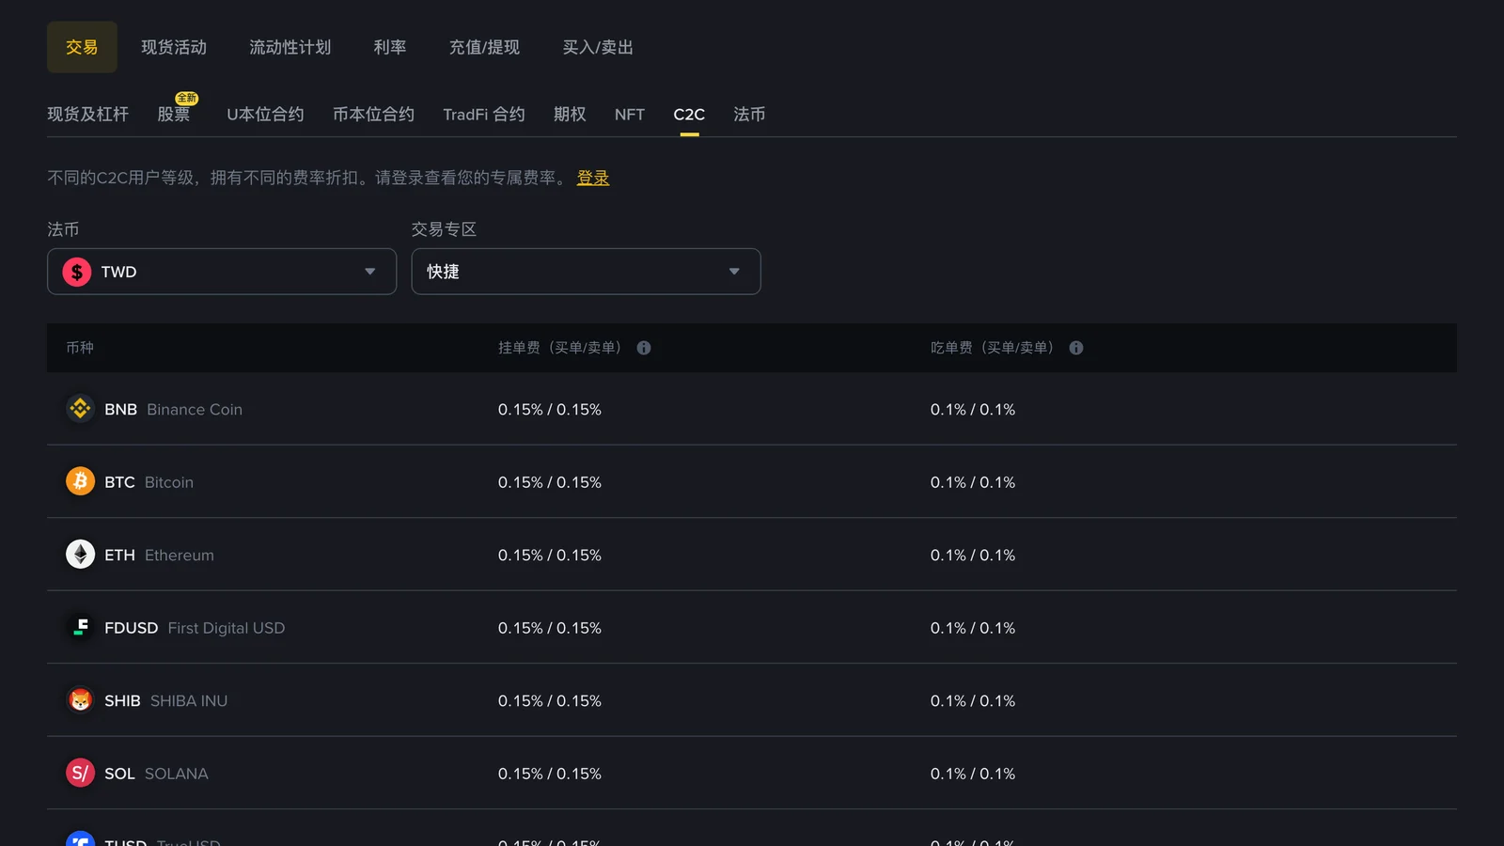Switch to 股票 sub-tab
Screen dimensions: 1504x846
174,114
